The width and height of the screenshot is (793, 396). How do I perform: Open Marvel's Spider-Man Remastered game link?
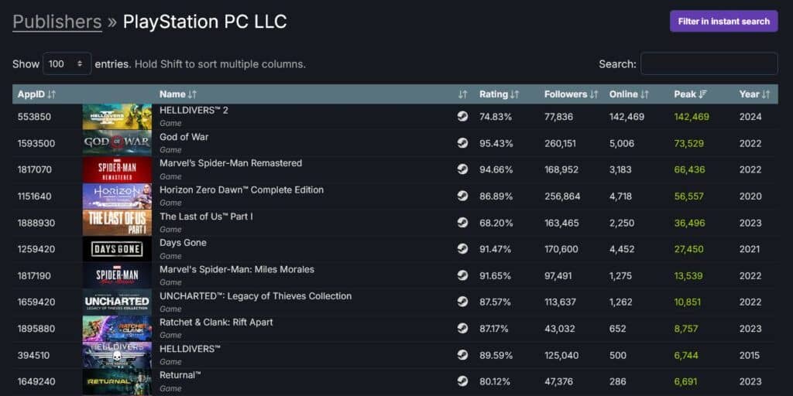point(231,163)
